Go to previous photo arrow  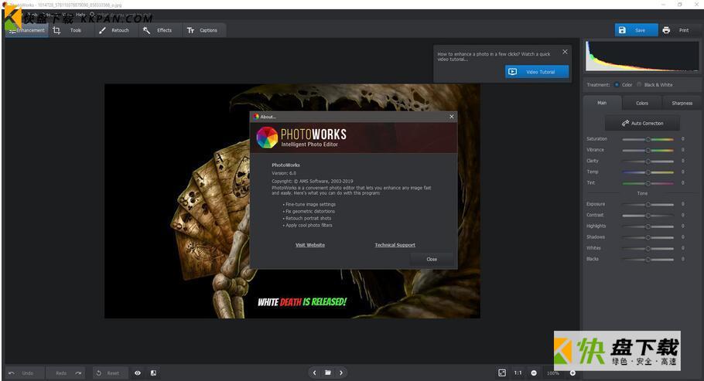click(314, 372)
